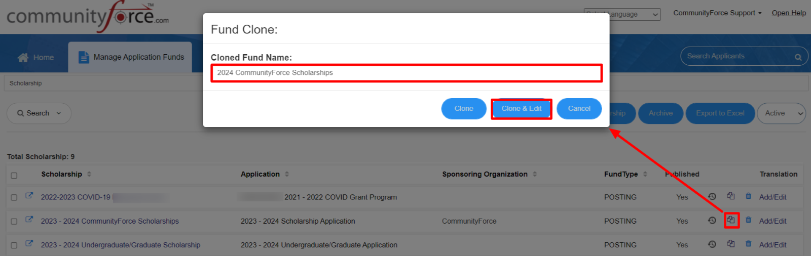Expand the CommunityForce Support user menu
Screen dimensions: 811x256
tap(717, 13)
